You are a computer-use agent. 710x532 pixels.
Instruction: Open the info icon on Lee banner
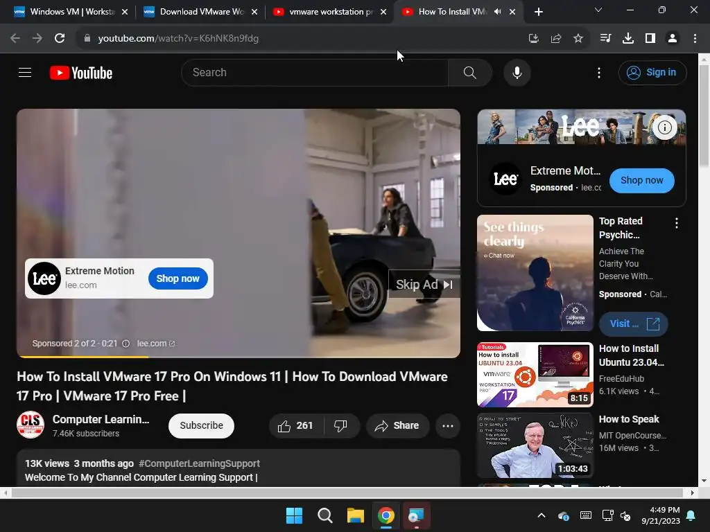point(665,127)
